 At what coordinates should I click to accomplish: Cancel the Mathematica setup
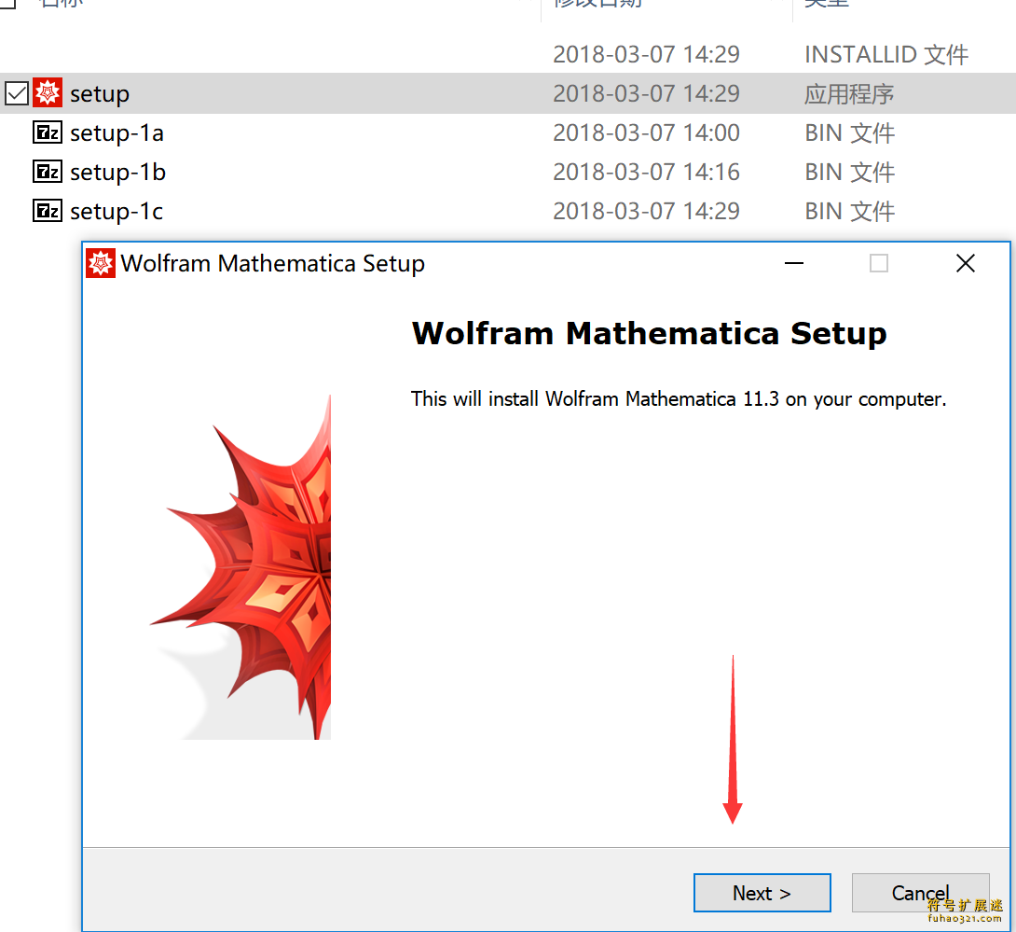coord(920,893)
